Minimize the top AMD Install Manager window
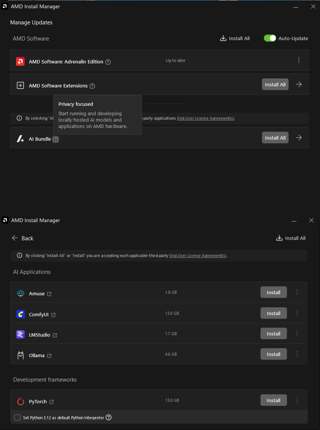 coord(295,7)
